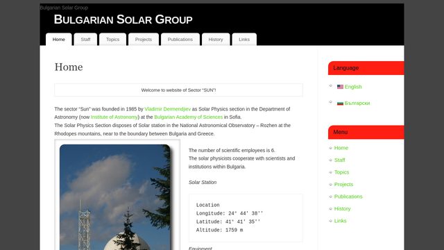Click the small 'Bulgarian Solar Group' caption at top
The width and height of the screenshot is (444, 250).
tap(64, 8)
